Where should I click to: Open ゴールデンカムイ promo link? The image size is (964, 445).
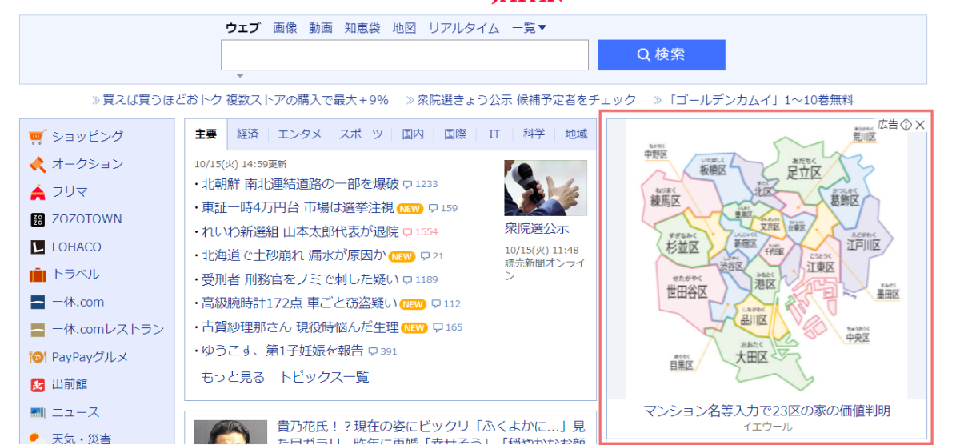(x=759, y=100)
